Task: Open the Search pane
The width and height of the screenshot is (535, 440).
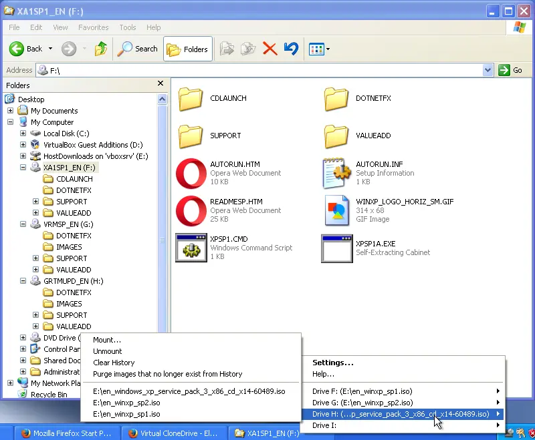Action: (x=138, y=49)
